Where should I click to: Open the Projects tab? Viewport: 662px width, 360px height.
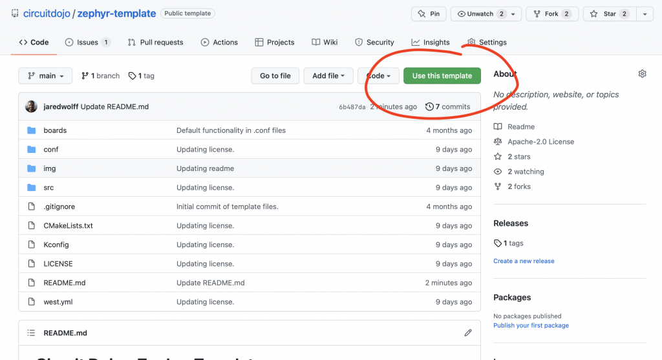tap(274, 42)
